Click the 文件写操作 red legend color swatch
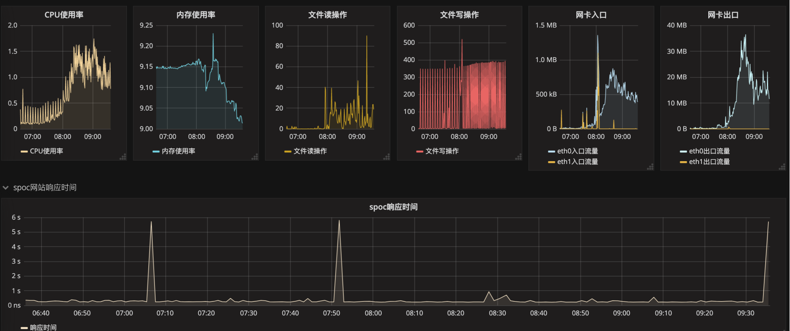This screenshot has width=790, height=331. tap(420, 151)
